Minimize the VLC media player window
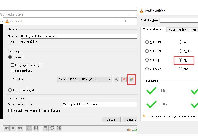Viewport: 198px width, 138px height. point(127,14)
